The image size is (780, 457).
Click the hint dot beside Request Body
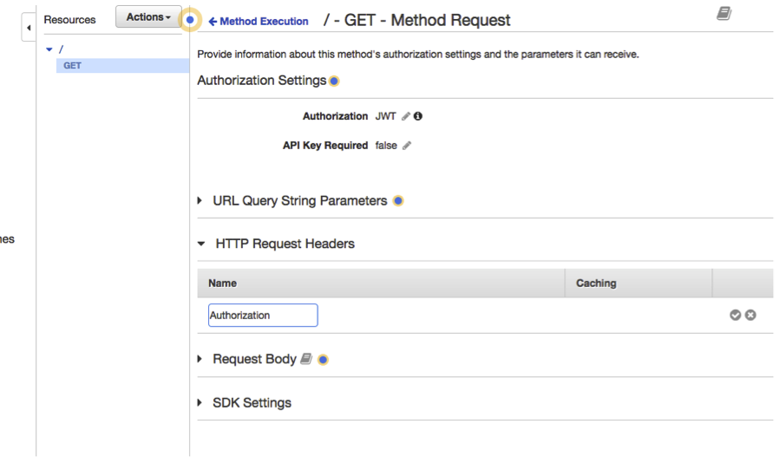click(x=323, y=360)
